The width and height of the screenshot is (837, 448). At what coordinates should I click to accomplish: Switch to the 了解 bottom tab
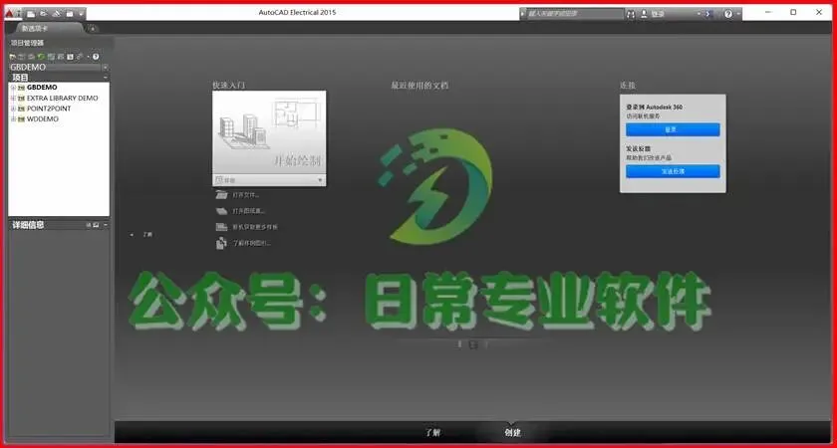point(432,432)
